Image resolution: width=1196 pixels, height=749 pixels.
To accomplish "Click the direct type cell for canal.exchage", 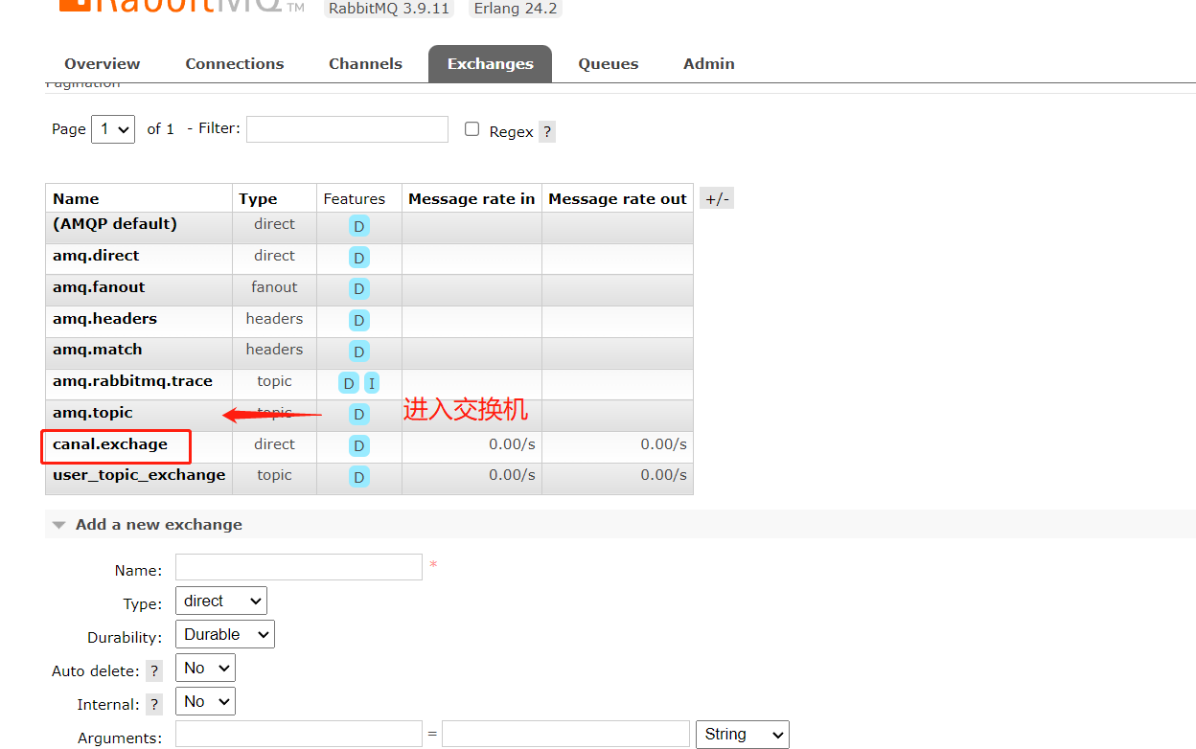I will (x=274, y=444).
